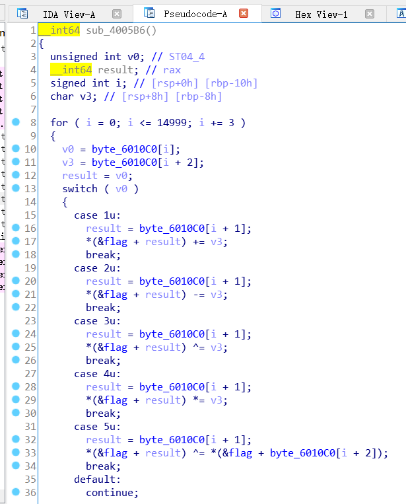Click constant 14999 in the for loop
Screen dimensions: 406x504
coord(172,123)
